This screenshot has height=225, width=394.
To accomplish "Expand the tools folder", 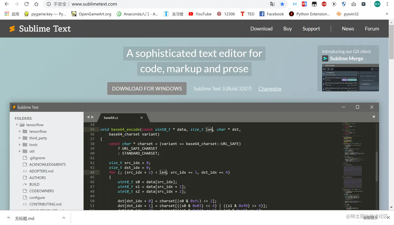I will tap(20, 145).
